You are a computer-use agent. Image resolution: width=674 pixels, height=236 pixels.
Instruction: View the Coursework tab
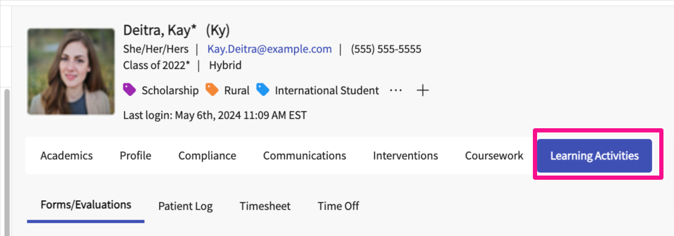(x=494, y=156)
